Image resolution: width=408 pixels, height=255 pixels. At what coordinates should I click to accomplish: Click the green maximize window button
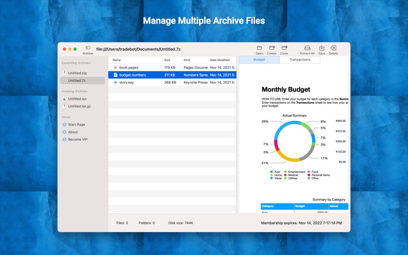point(75,49)
